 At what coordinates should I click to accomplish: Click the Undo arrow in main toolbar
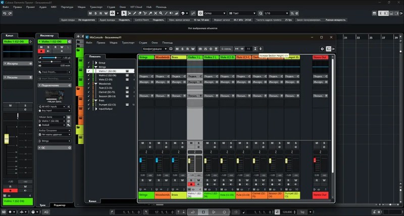coord(5,14)
